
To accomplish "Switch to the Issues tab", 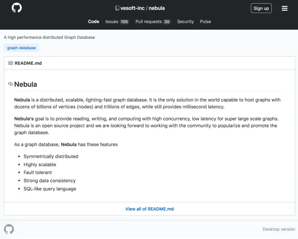I will (x=112, y=22).
